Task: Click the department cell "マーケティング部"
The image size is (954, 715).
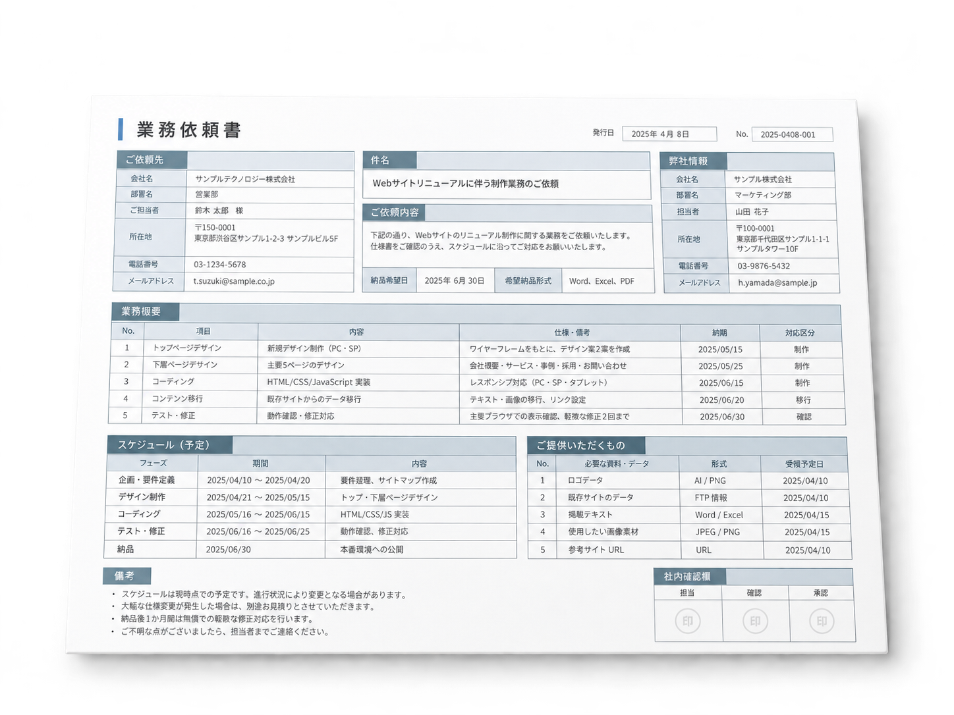Action: tap(763, 196)
